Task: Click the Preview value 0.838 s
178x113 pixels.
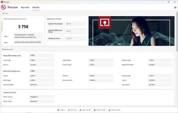Action: [101, 76]
